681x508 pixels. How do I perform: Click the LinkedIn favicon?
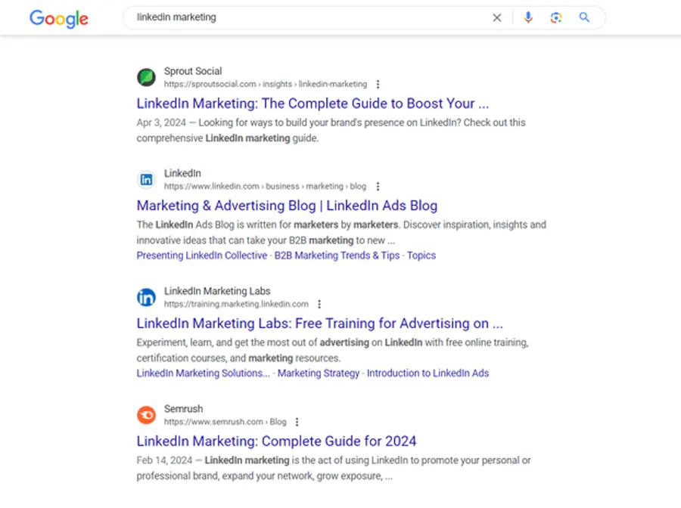[x=146, y=179]
